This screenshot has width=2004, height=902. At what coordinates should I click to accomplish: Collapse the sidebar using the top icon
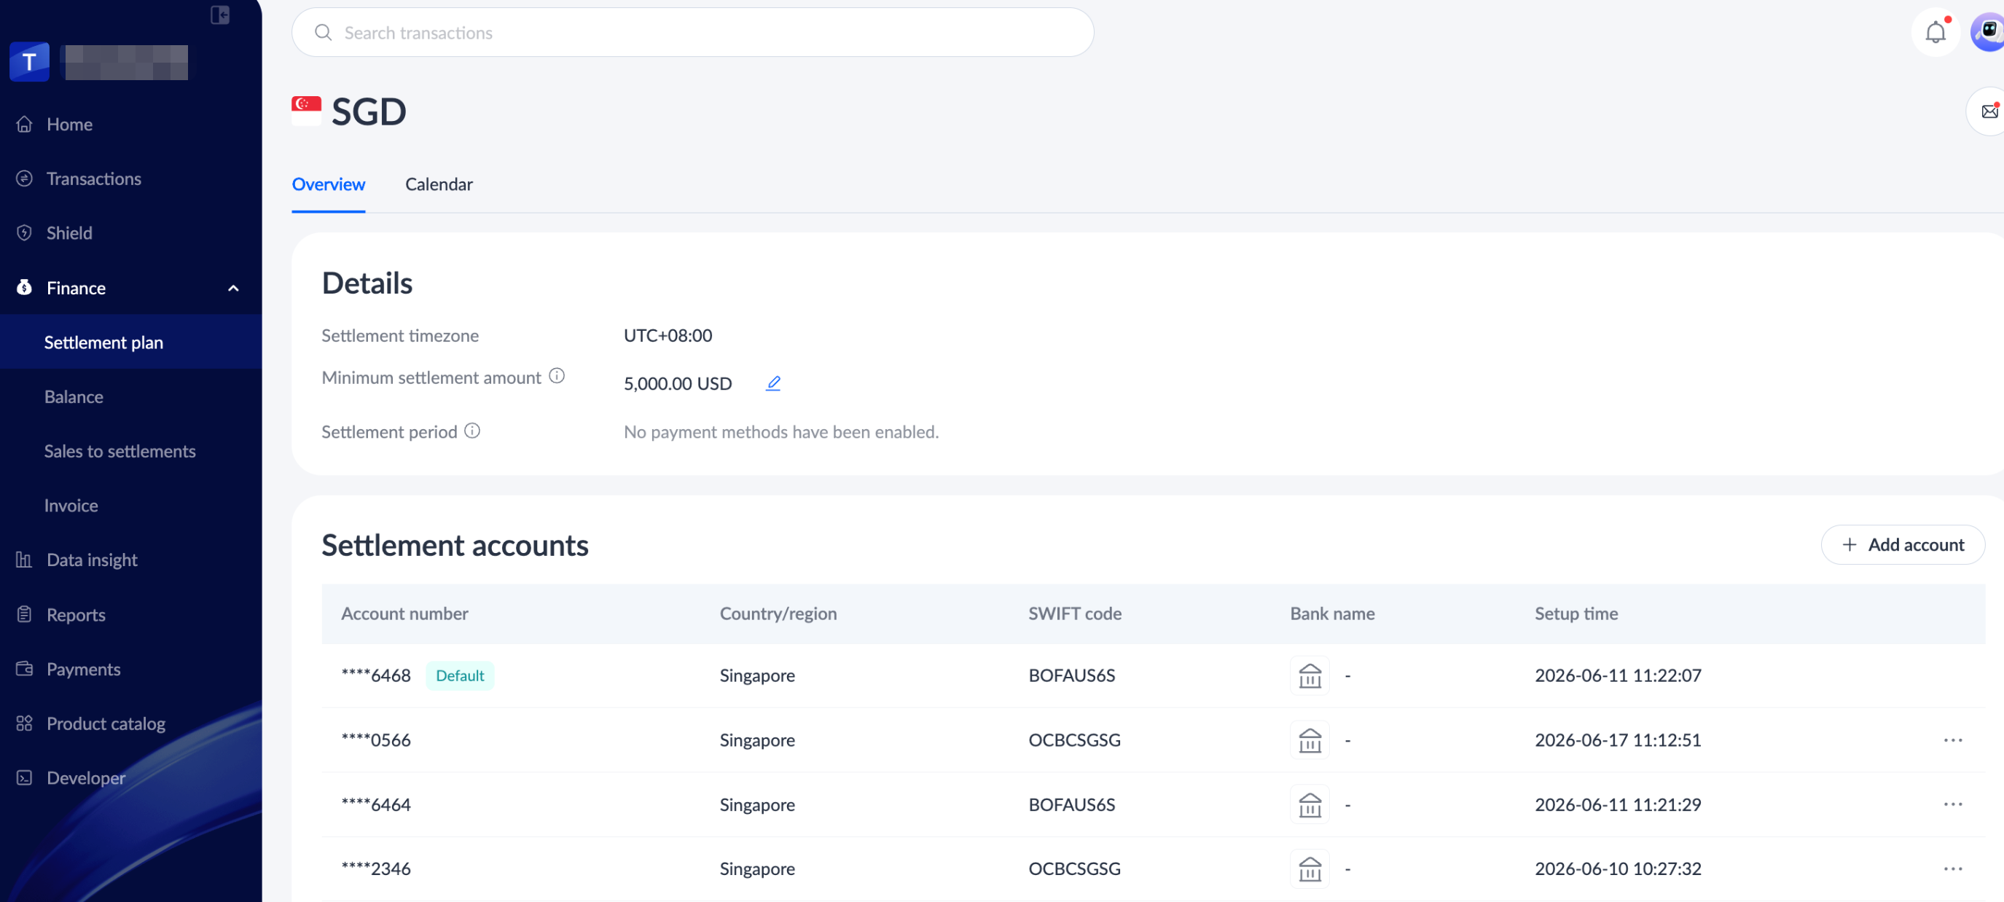click(220, 15)
